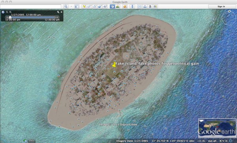Select the Add Image Overlay tool
This screenshot has width=237, height=143.
[x=100, y=6]
